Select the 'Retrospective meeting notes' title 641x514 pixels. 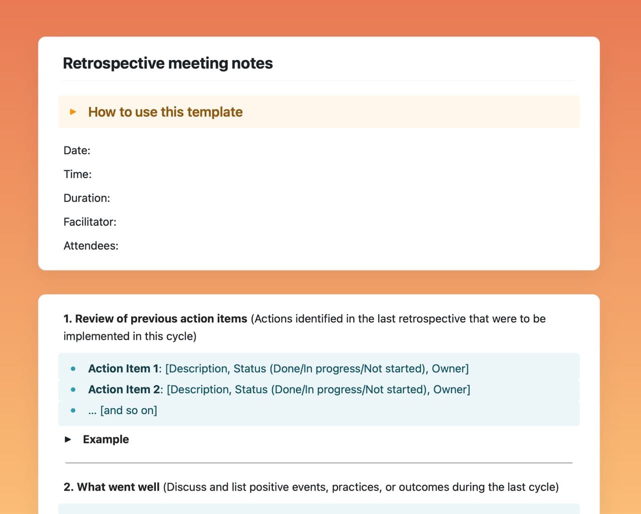(168, 64)
